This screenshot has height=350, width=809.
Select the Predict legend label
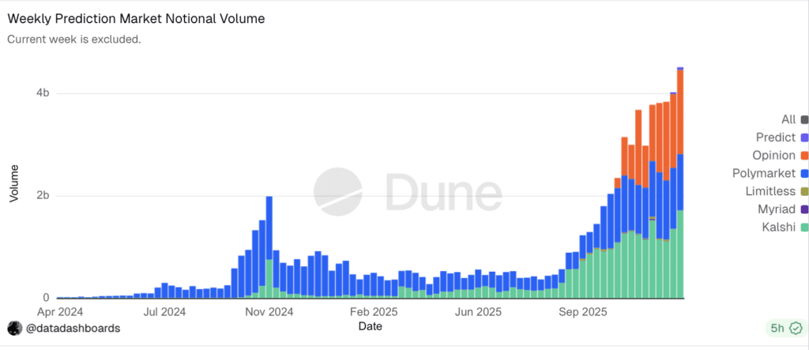coord(776,137)
